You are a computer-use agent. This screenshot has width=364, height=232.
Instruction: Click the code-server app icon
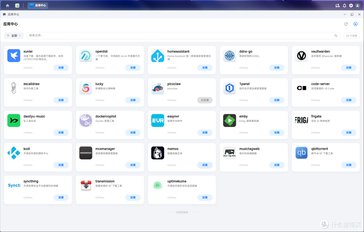pos(302,88)
